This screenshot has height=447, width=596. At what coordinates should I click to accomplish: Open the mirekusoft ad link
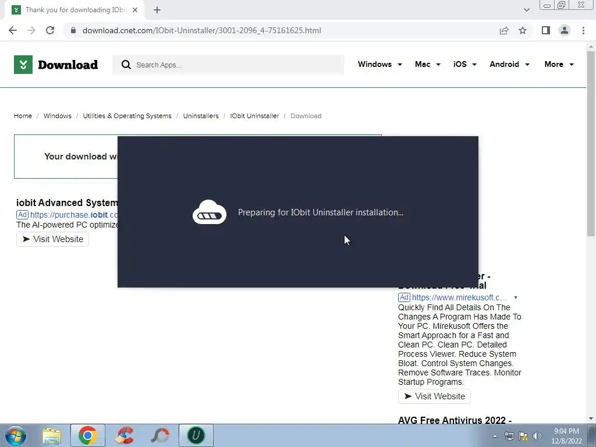click(x=460, y=297)
